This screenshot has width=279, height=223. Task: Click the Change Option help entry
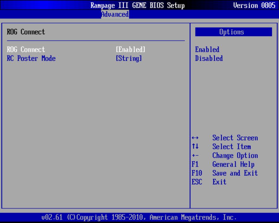tap(235, 155)
